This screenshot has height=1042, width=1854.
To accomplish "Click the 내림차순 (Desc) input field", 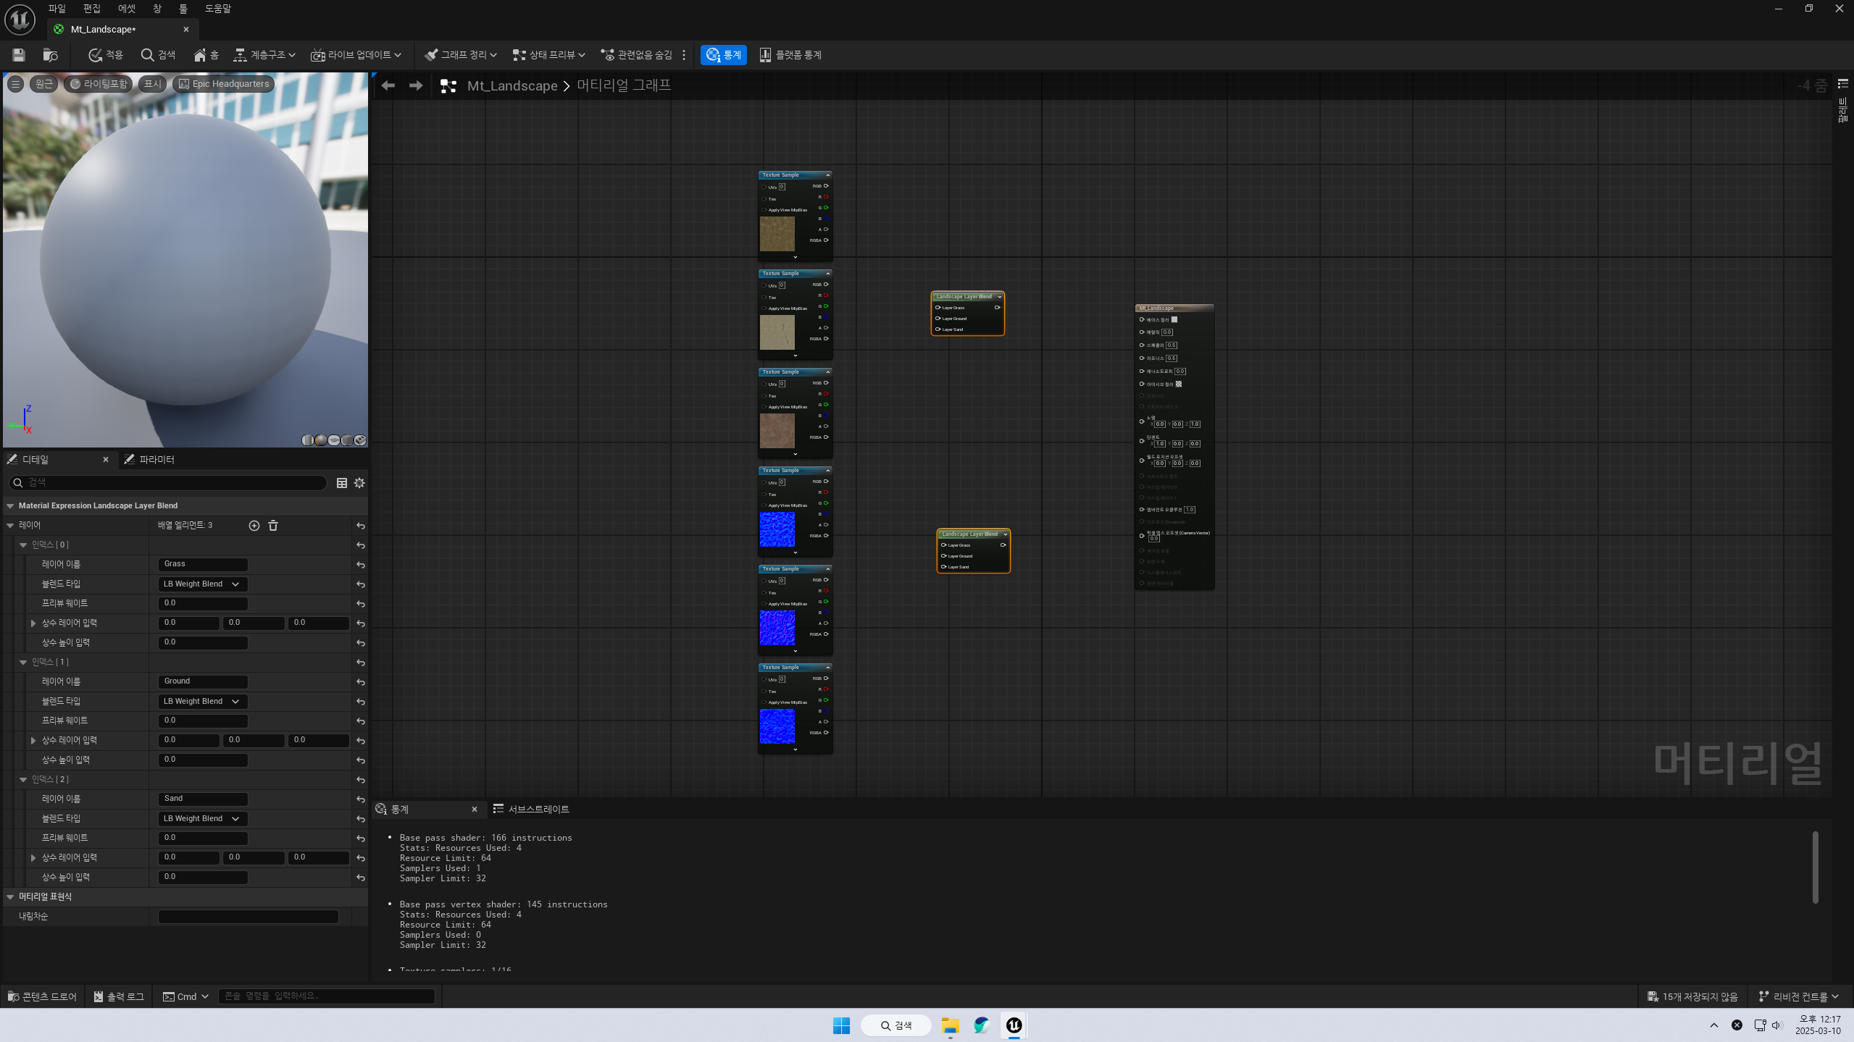I will [x=248, y=917].
